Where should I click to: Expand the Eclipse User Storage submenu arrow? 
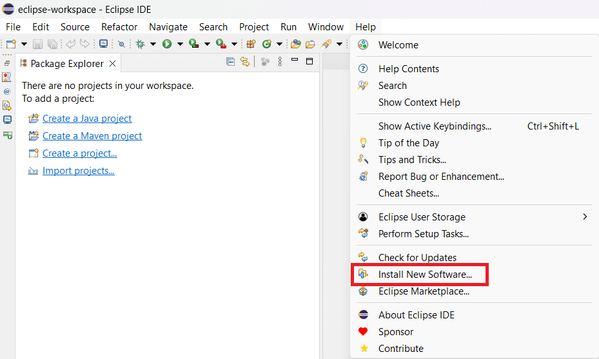585,217
